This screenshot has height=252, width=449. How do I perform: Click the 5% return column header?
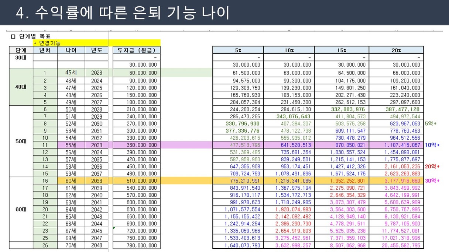238,50
